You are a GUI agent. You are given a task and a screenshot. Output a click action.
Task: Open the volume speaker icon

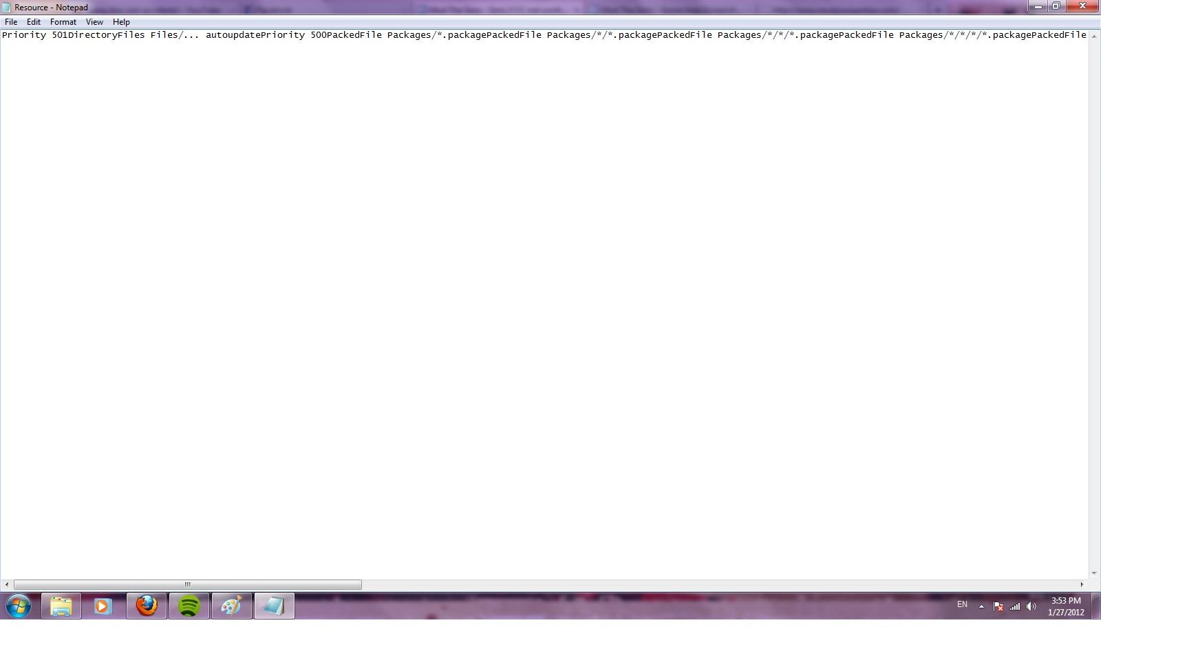click(x=1031, y=606)
